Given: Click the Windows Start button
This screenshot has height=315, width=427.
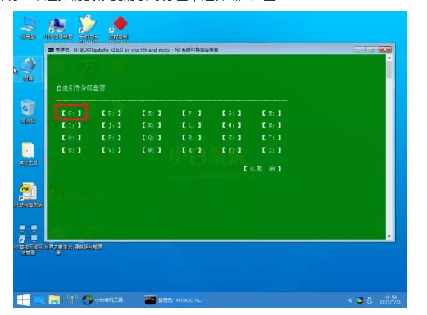Looking at the screenshot, I should (24, 300).
